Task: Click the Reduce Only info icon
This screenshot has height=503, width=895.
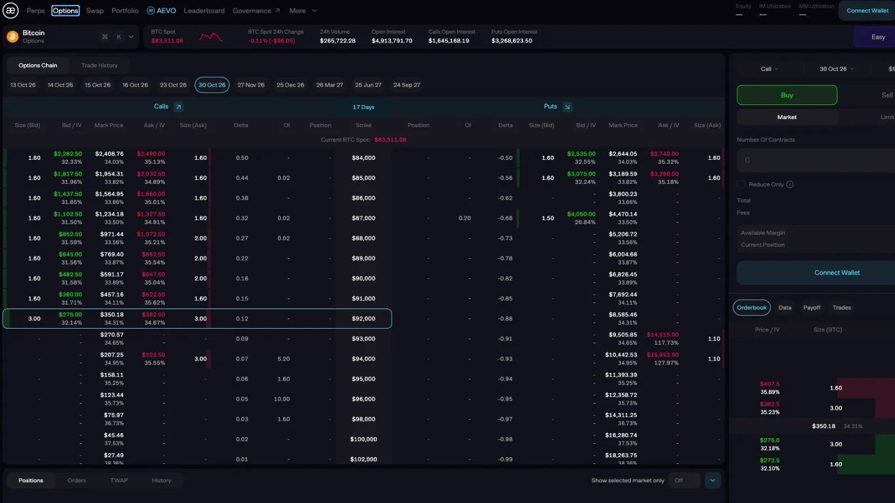Action: (790, 184)
